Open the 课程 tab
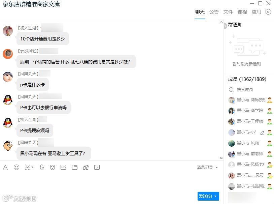The image size is (274, 204). click(242, 12)
